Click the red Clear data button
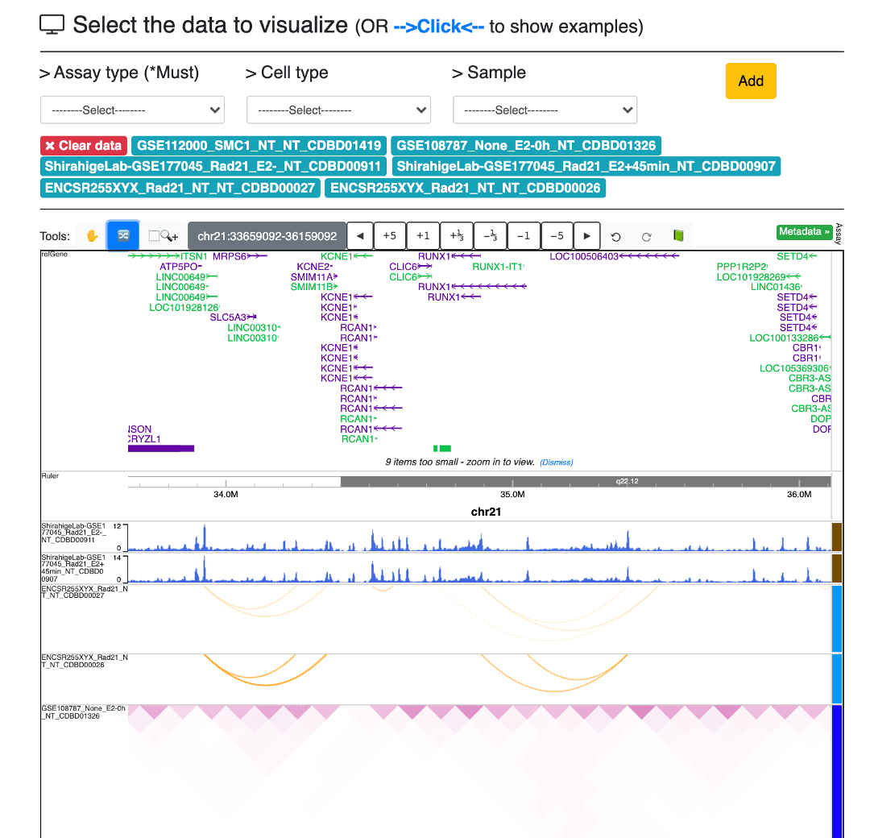This screenshot has height=838, width=870. pos(84,146)
